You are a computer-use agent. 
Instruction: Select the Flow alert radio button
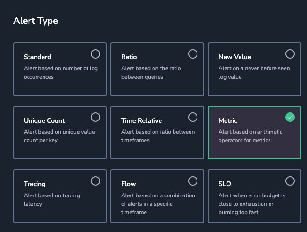click(193, 181)
